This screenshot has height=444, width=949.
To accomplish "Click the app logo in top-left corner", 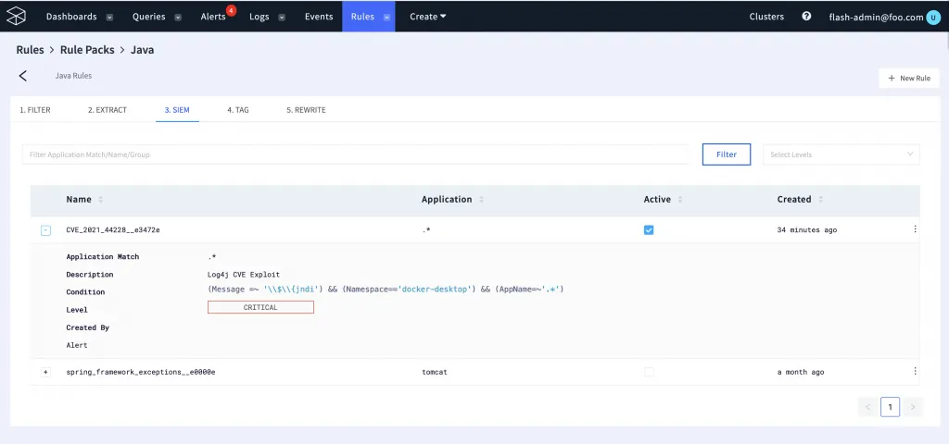I will [16, 17].
